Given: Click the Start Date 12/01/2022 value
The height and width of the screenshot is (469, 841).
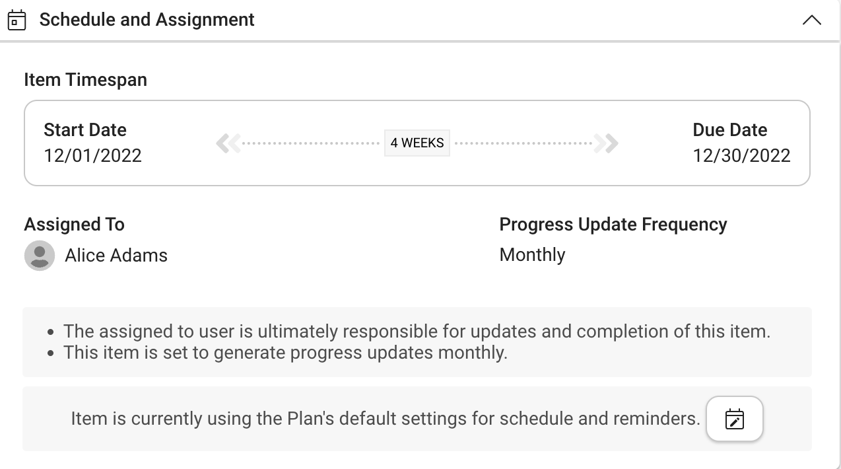Looking at the screenshot, I should click(92, 156).
